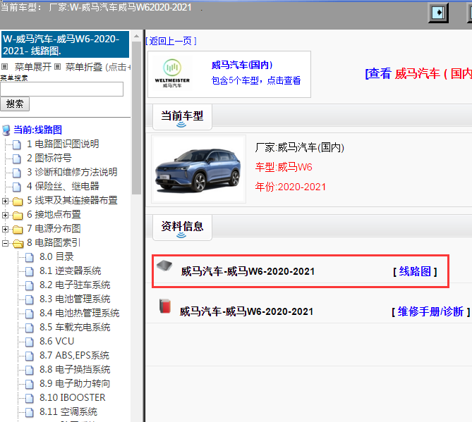This screenshot has height=422, width=472.
Task: Collapse the 8 电路图索引 node
Action: coord(5,244)
